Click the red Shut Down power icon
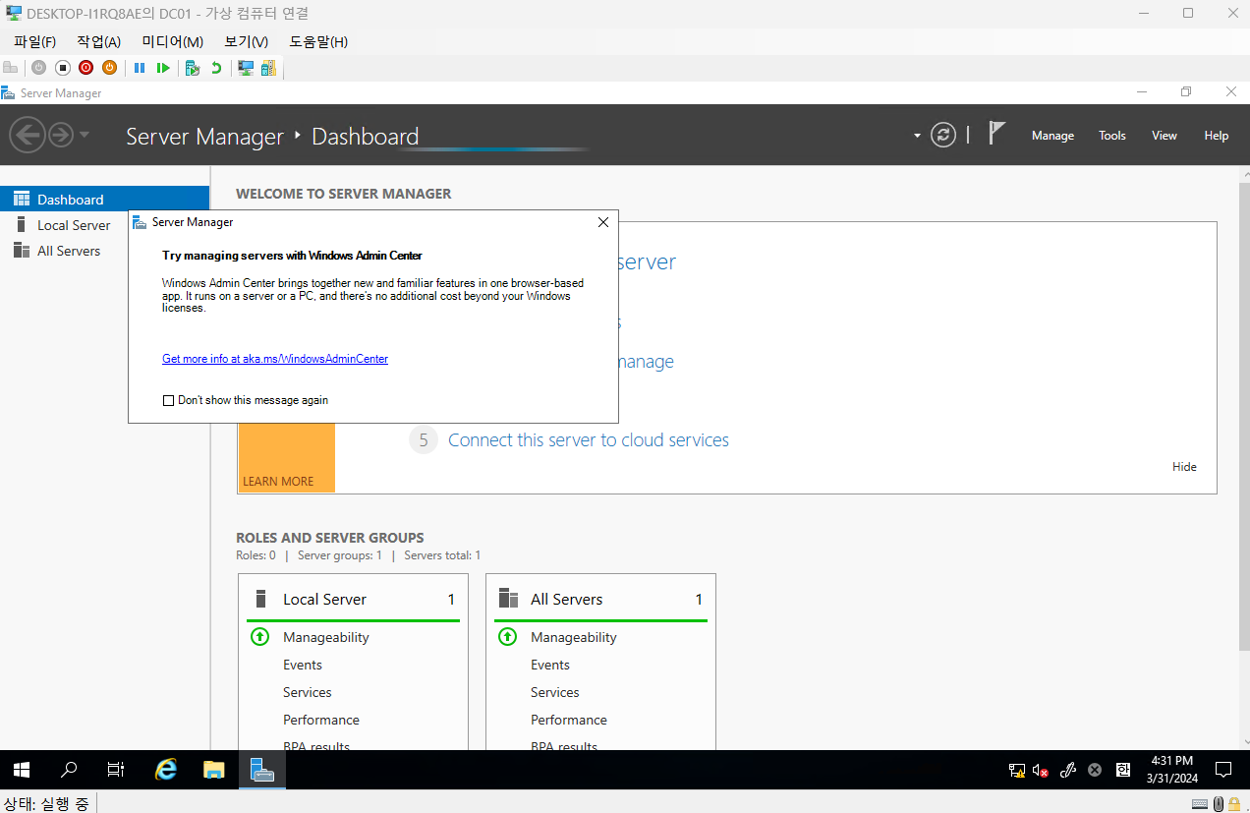This screenshot has width=1250, height=813. click(85, 68)
